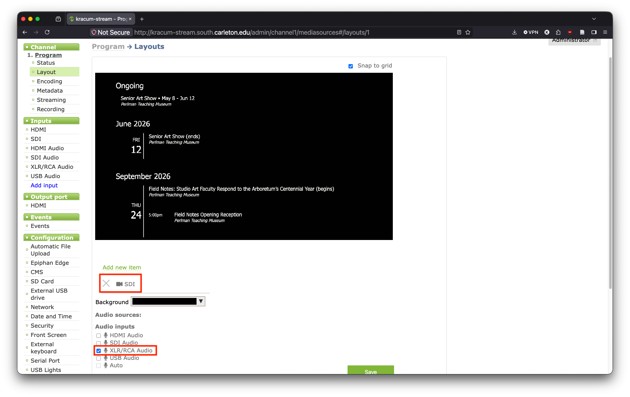Open HDMI Audio input settings
Image resolution: width=630 pixels, height=397 pixels.
tap(47, 148)
